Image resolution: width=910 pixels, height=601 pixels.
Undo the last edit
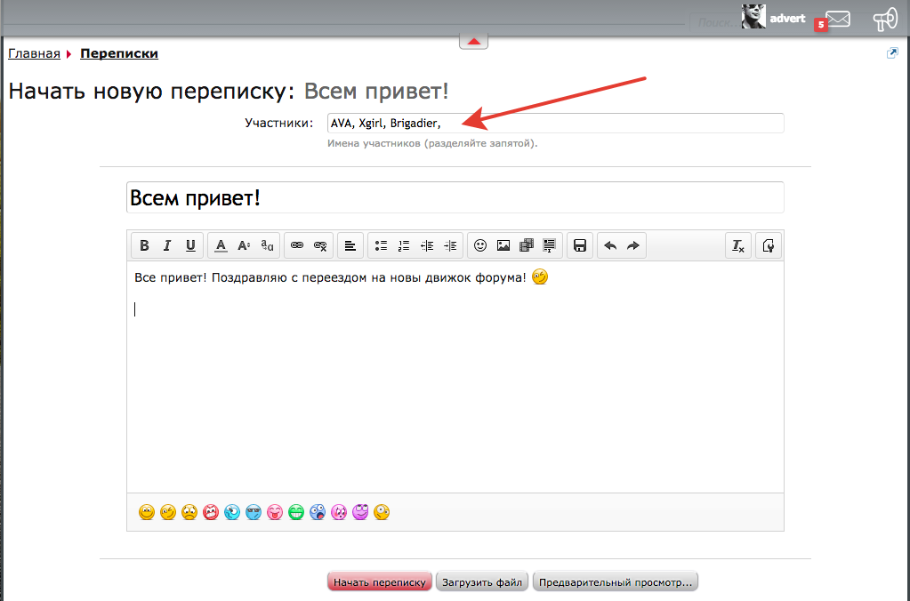(x=610, y=246)
